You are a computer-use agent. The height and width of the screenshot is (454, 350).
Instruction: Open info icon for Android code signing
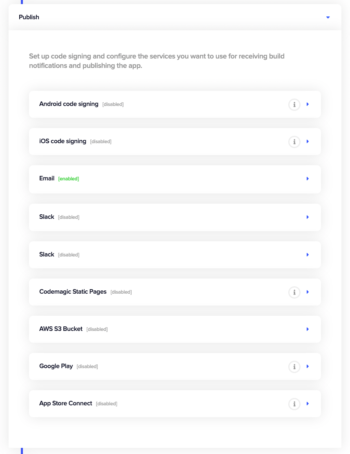pyautogui.click(x=294, y=105)
